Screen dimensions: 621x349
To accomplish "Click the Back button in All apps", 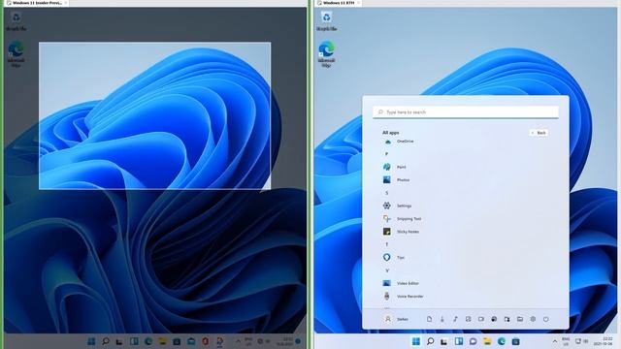I will [539, 133].
